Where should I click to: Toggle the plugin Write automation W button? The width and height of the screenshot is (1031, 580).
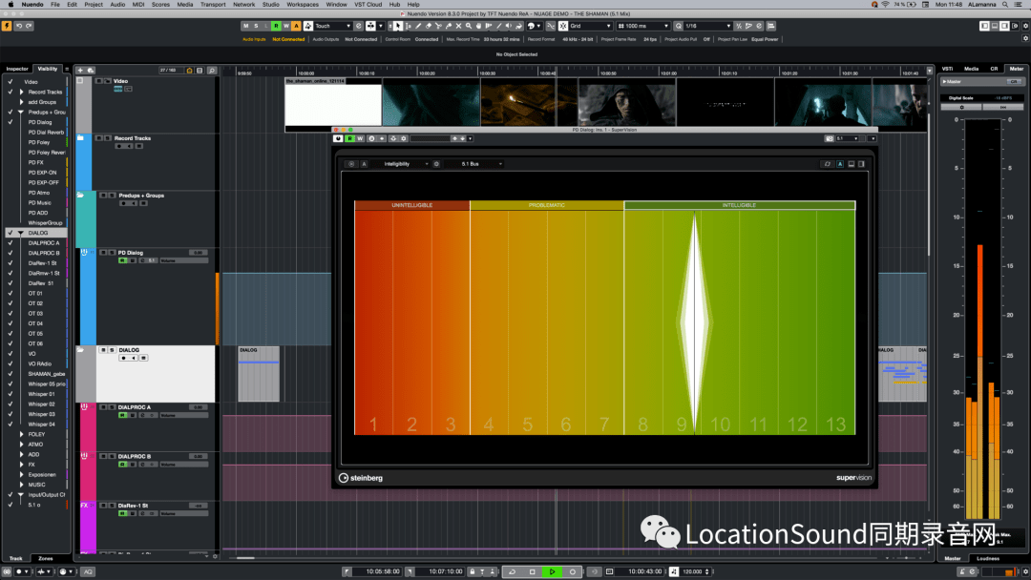tap(360, 138)
